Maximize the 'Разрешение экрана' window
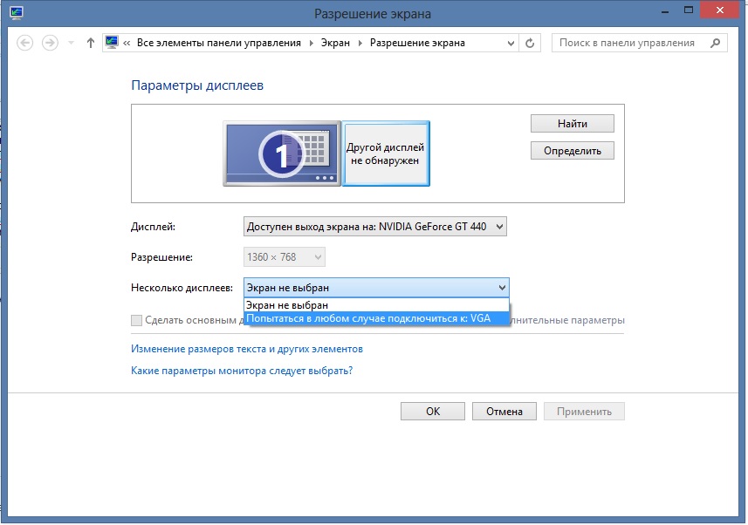This screenshot has width=748, height=525. pos(689,10)
